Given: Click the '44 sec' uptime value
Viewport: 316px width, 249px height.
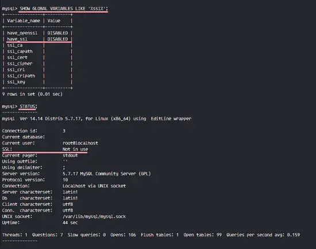Looking at the screenshot, I should click(70, 223).
